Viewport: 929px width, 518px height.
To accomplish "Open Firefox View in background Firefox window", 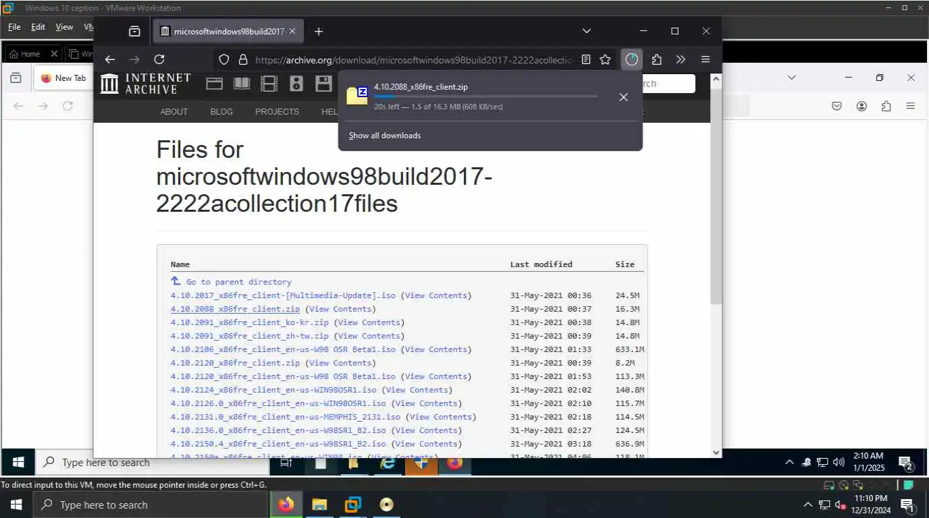I will 16,78.
